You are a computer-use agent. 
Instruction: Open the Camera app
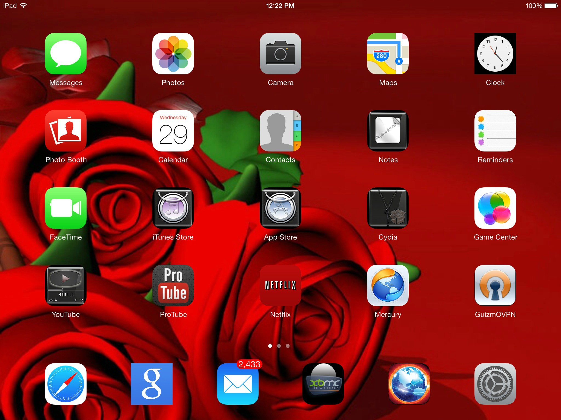[x=280, y=54]
